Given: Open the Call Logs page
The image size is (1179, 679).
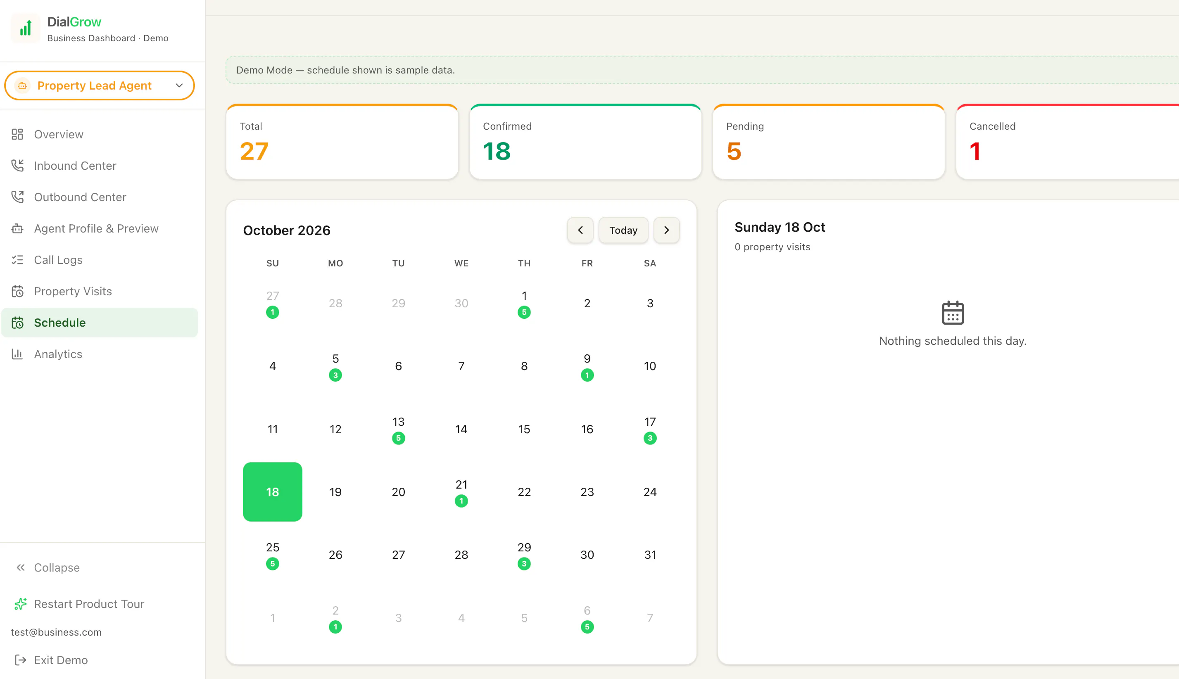Looking at the screenshot, I should (x=99, y=260).
